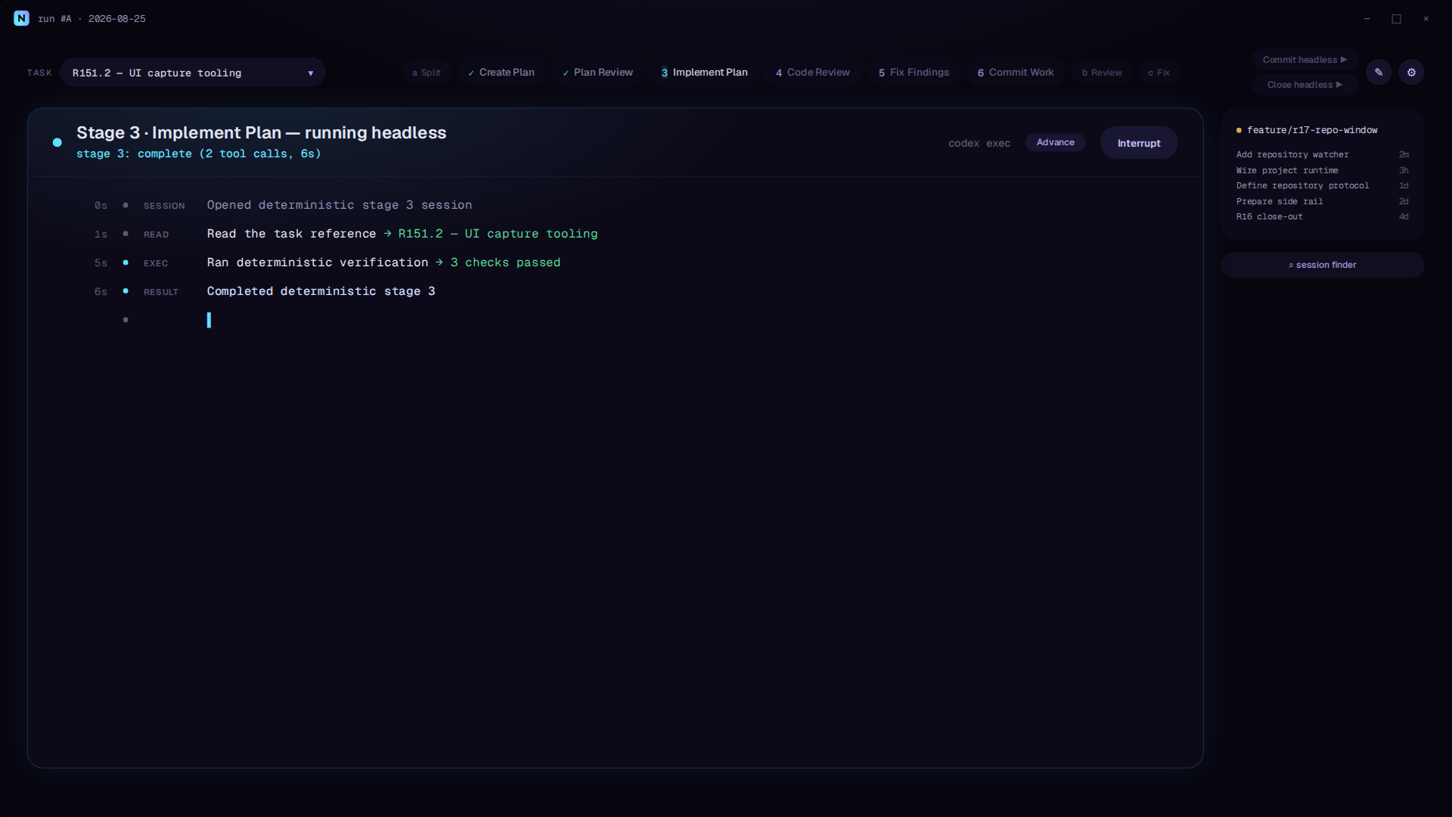1452x817 pixels.
Task: Click the cyan running status dot beside heading
Action: (x=57, y=142)
